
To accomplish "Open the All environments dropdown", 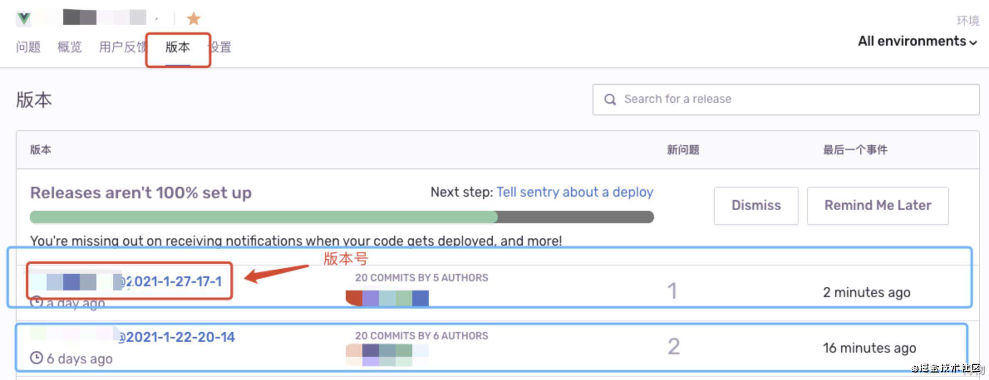I will tap(918, 41).
